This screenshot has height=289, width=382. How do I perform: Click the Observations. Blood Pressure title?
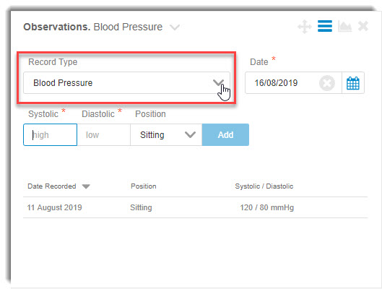[x=93, y=27]
